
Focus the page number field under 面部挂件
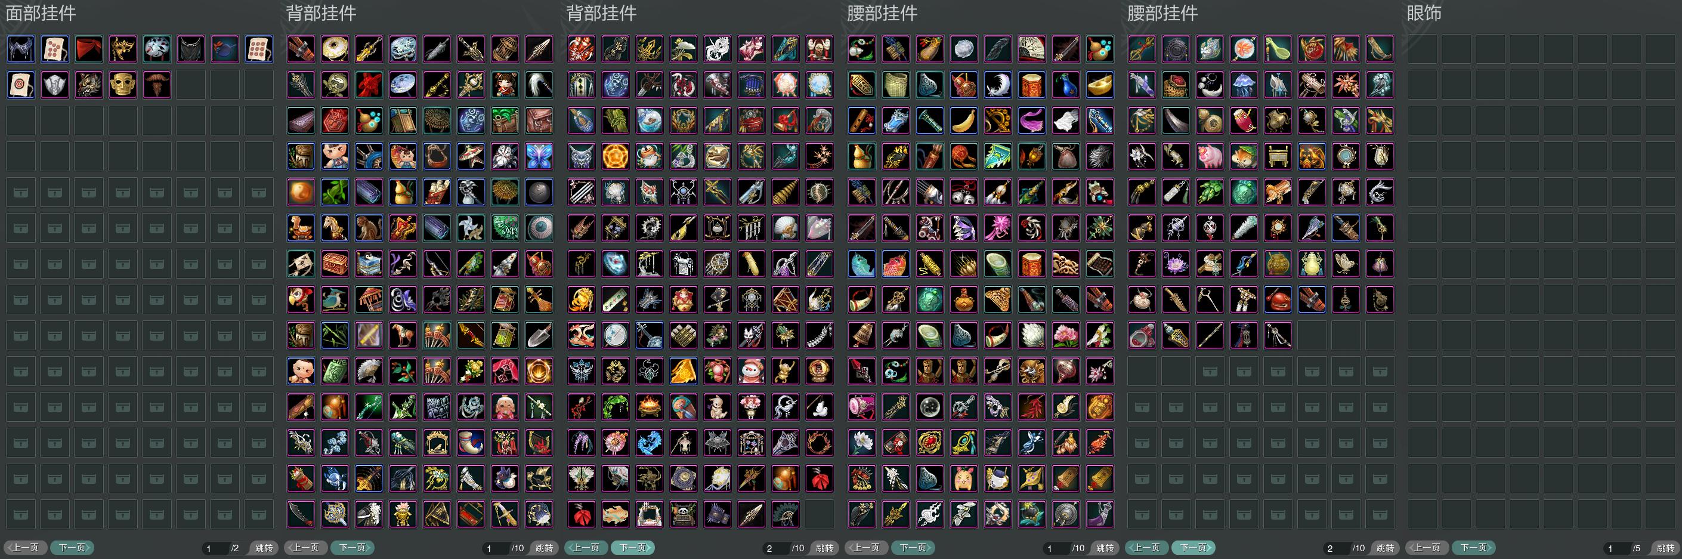coord(214,548)
